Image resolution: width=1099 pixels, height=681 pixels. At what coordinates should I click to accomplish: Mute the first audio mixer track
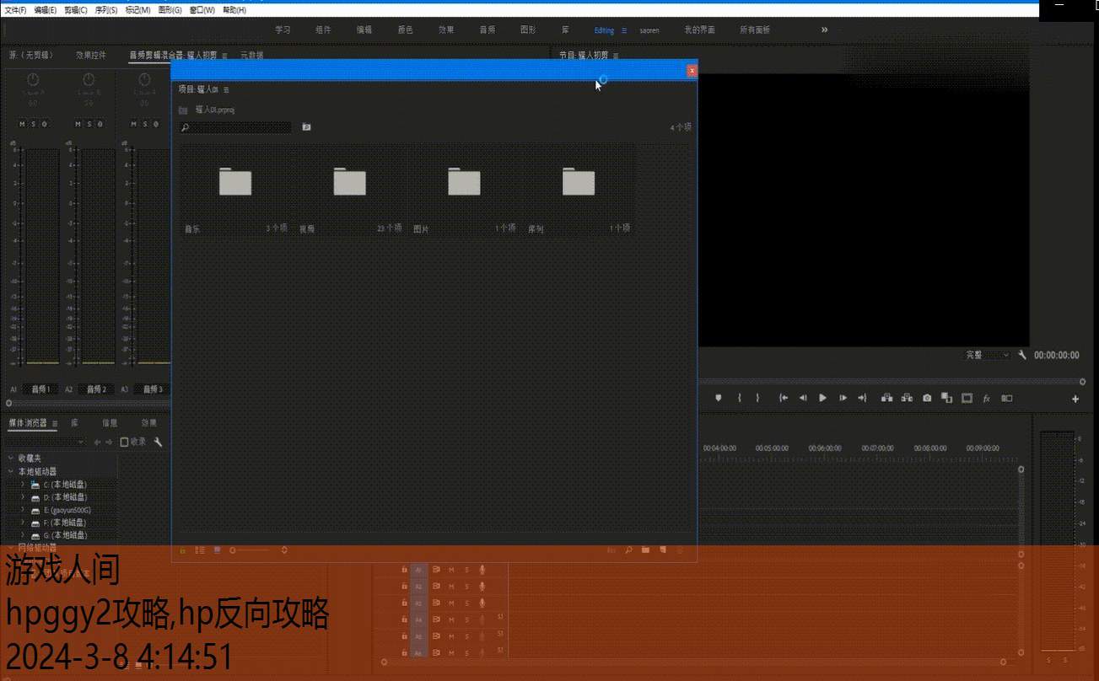click(x=23, y=124)
